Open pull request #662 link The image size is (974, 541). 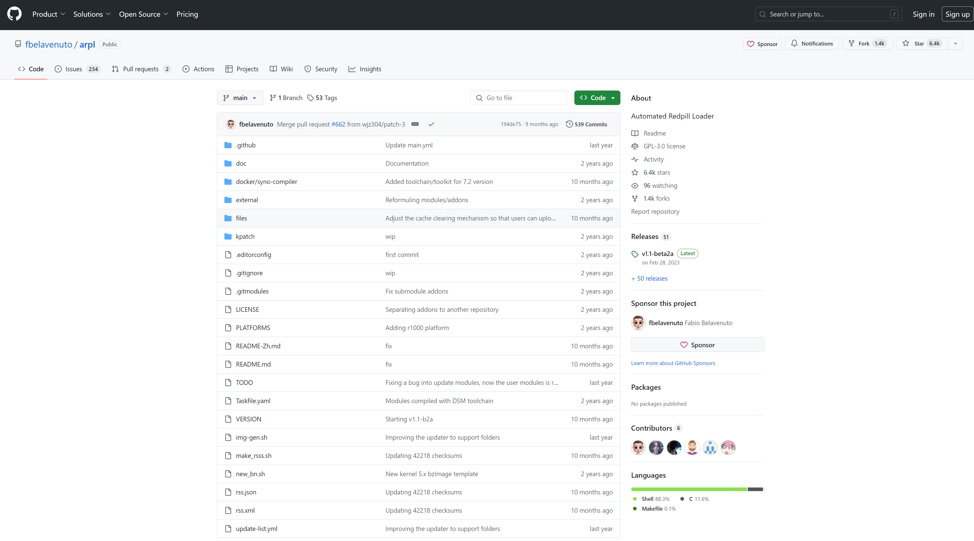(x=338, y=124)
